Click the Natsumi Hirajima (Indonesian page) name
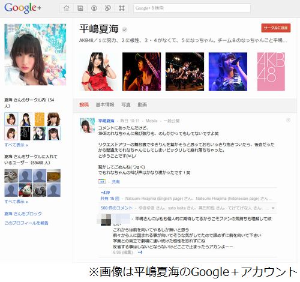This screenshot has width=300, height=282. pos(227,199)
